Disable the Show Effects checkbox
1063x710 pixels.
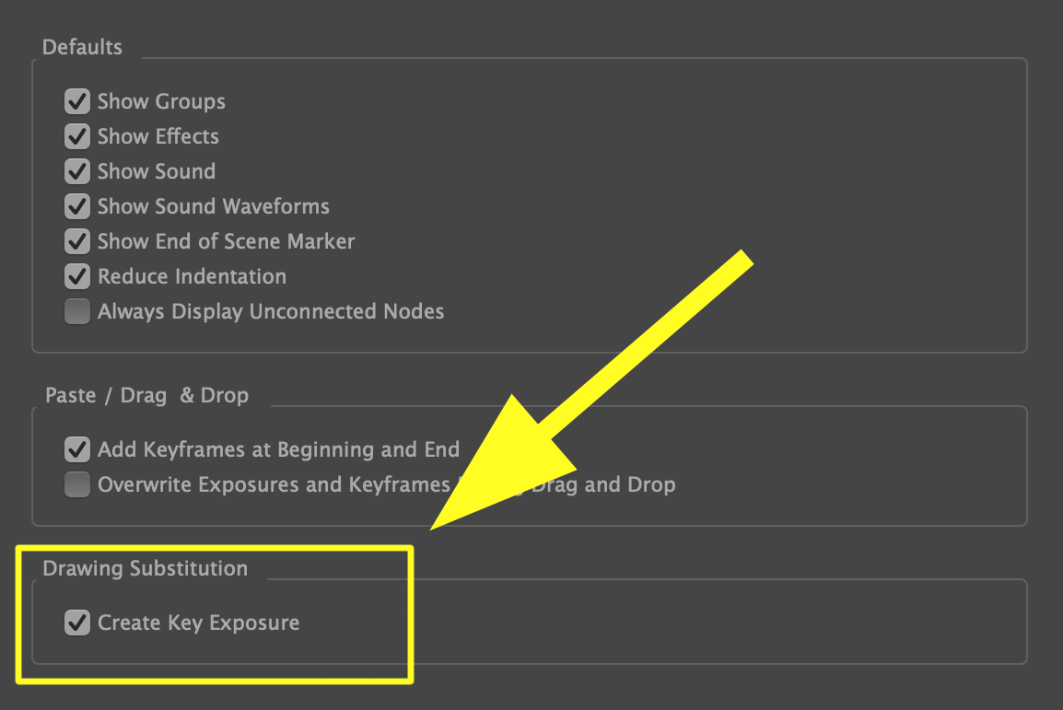coord(77,136)
